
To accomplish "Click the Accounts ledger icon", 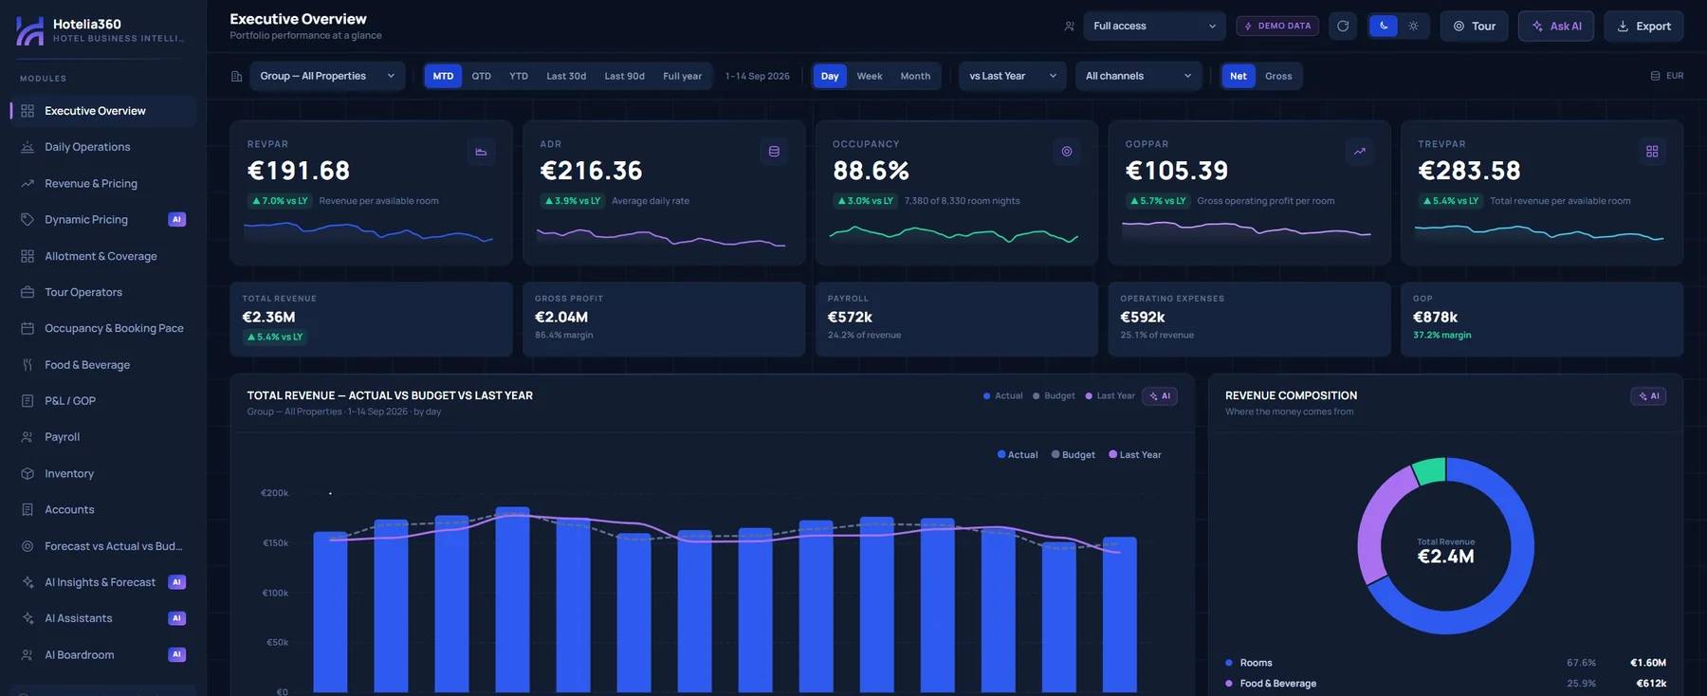I will tap(28, 509).
